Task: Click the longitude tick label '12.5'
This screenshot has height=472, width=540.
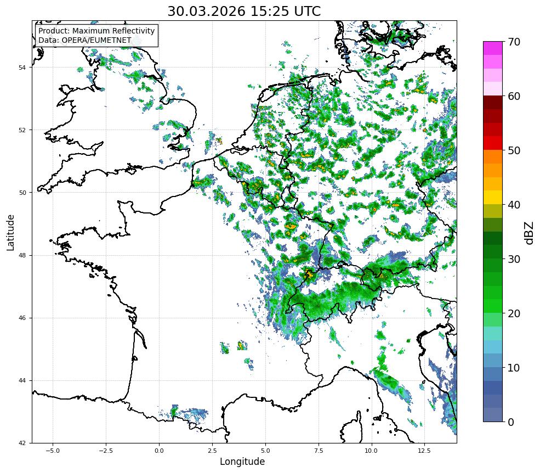Action: [425, 451]
